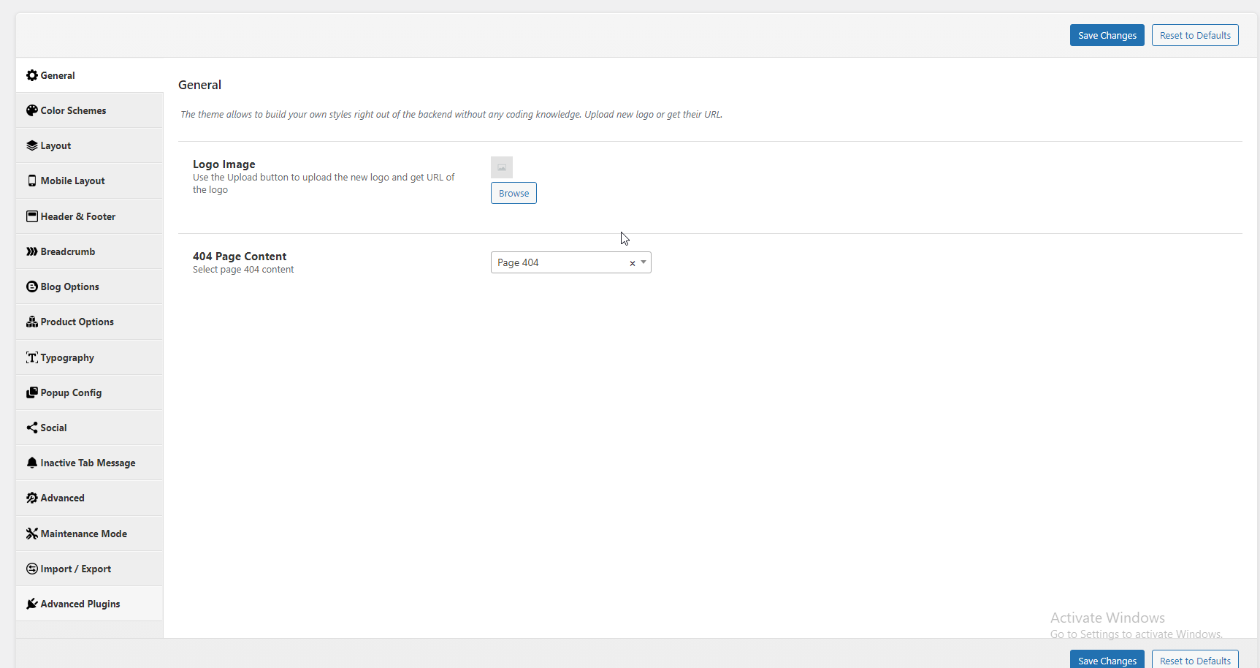Go to the Product Options tab

tap(77, 322)
